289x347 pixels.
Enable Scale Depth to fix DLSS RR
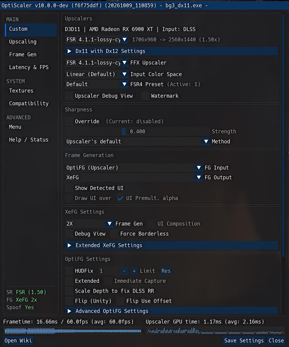click(x=69, y=291)
